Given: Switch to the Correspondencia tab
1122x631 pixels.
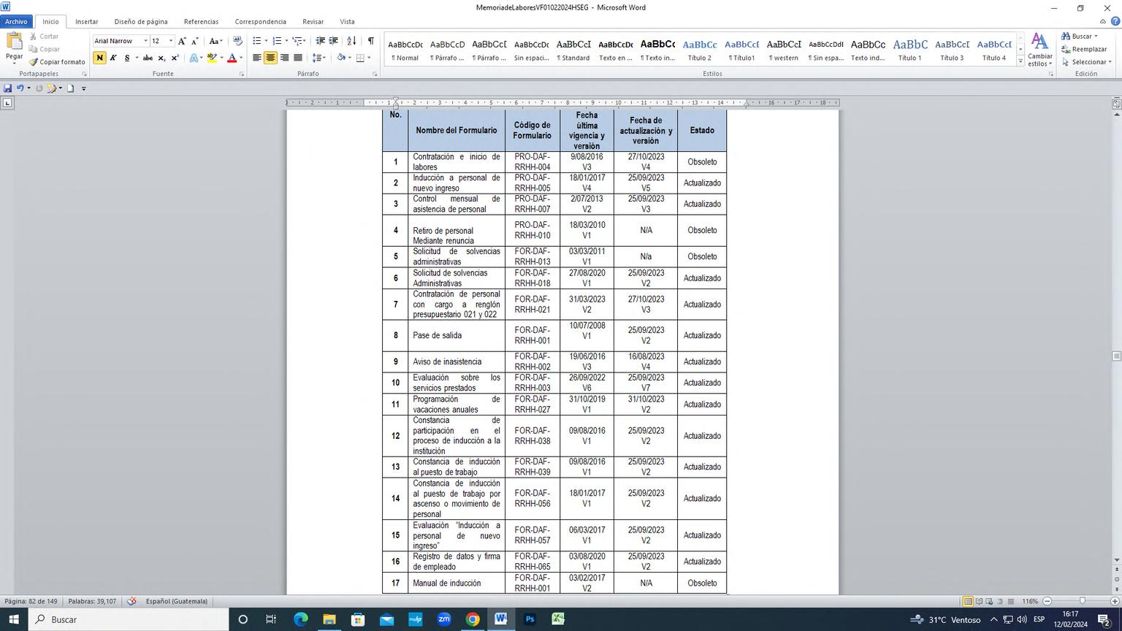Looking at the screenshot, I should coord(261,22).
